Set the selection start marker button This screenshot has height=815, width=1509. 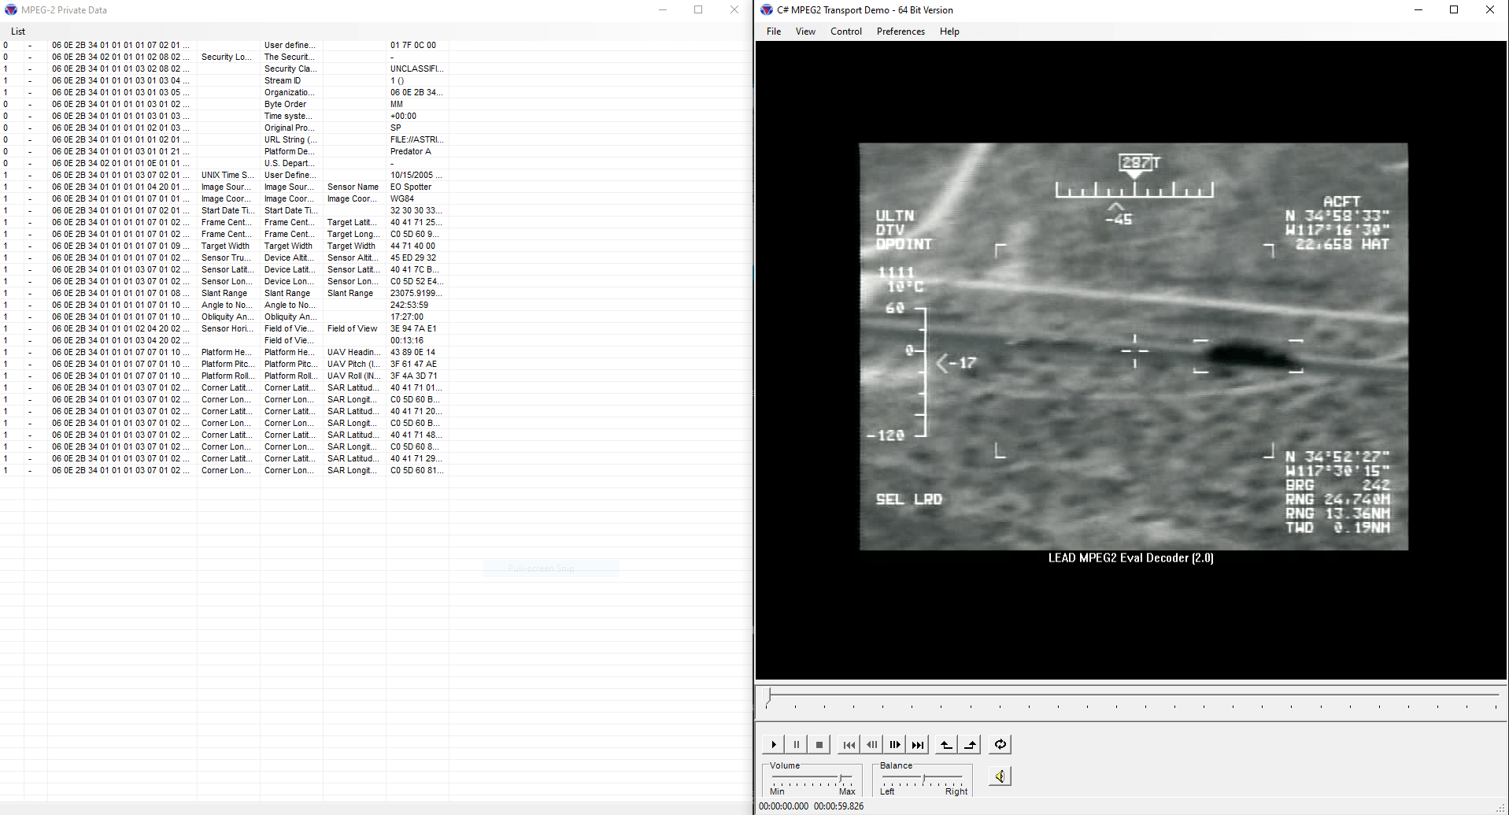coord(947,744)
